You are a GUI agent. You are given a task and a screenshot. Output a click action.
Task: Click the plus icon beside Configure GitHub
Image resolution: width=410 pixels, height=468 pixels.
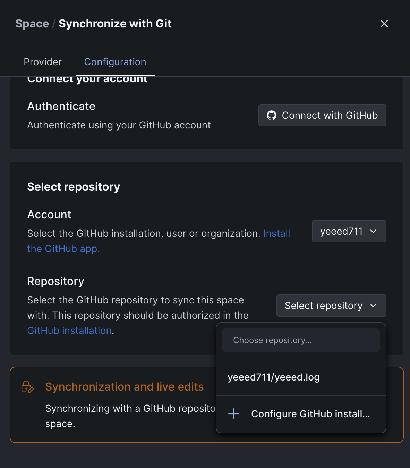[234, 414]
